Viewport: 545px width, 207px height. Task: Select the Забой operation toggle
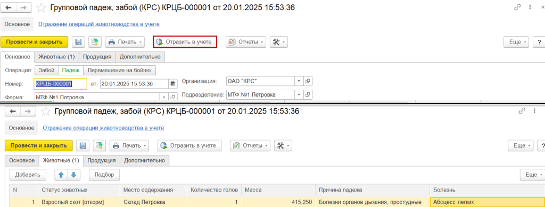click(46, 70)
